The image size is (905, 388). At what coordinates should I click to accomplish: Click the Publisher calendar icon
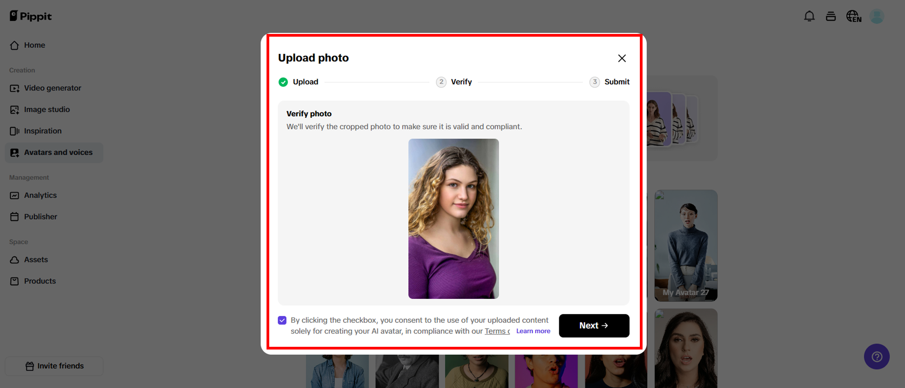(x=14, y=217)
